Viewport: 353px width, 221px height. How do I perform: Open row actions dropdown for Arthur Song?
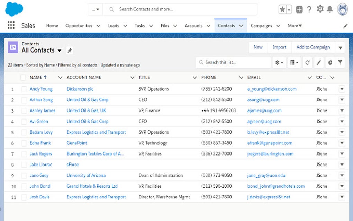342,100
